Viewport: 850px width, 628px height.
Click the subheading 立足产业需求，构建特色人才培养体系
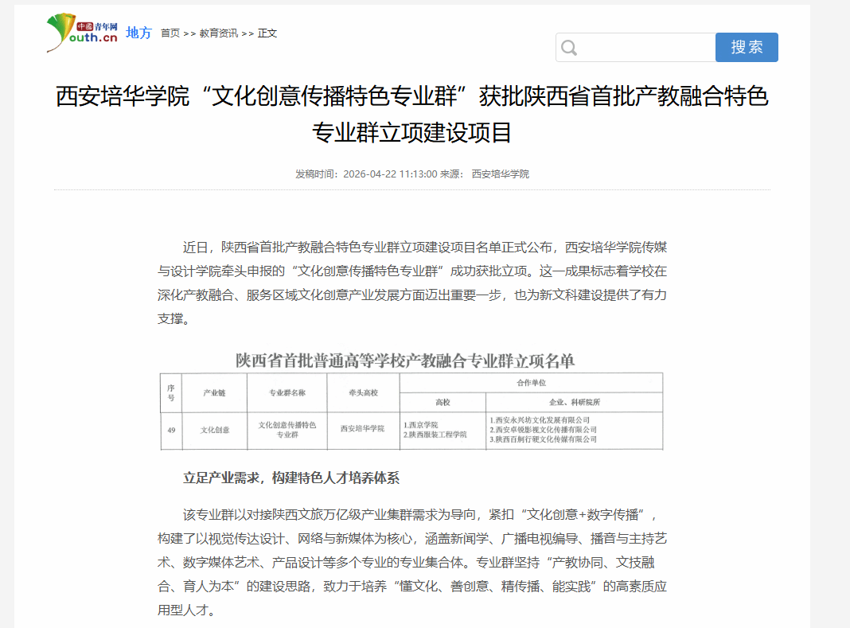[291, 478]
